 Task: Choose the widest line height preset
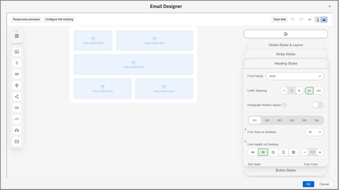[283, 152]
